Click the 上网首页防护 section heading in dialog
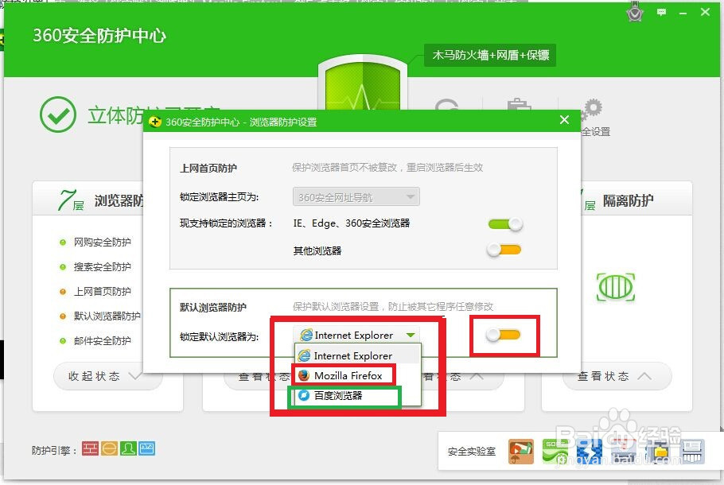The height and width of the screenshot is (485, 724). tap(208, 168)
